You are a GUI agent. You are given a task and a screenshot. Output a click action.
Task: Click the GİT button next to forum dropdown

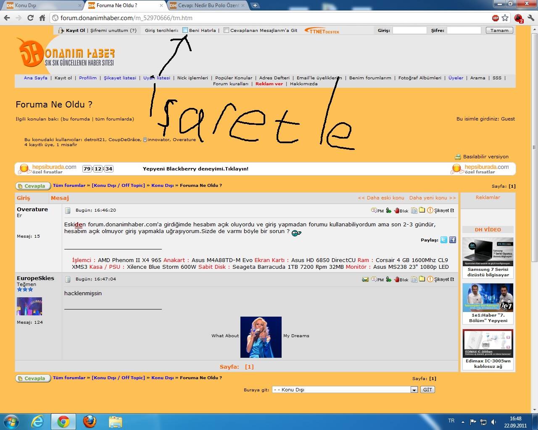tap(427, 390)
